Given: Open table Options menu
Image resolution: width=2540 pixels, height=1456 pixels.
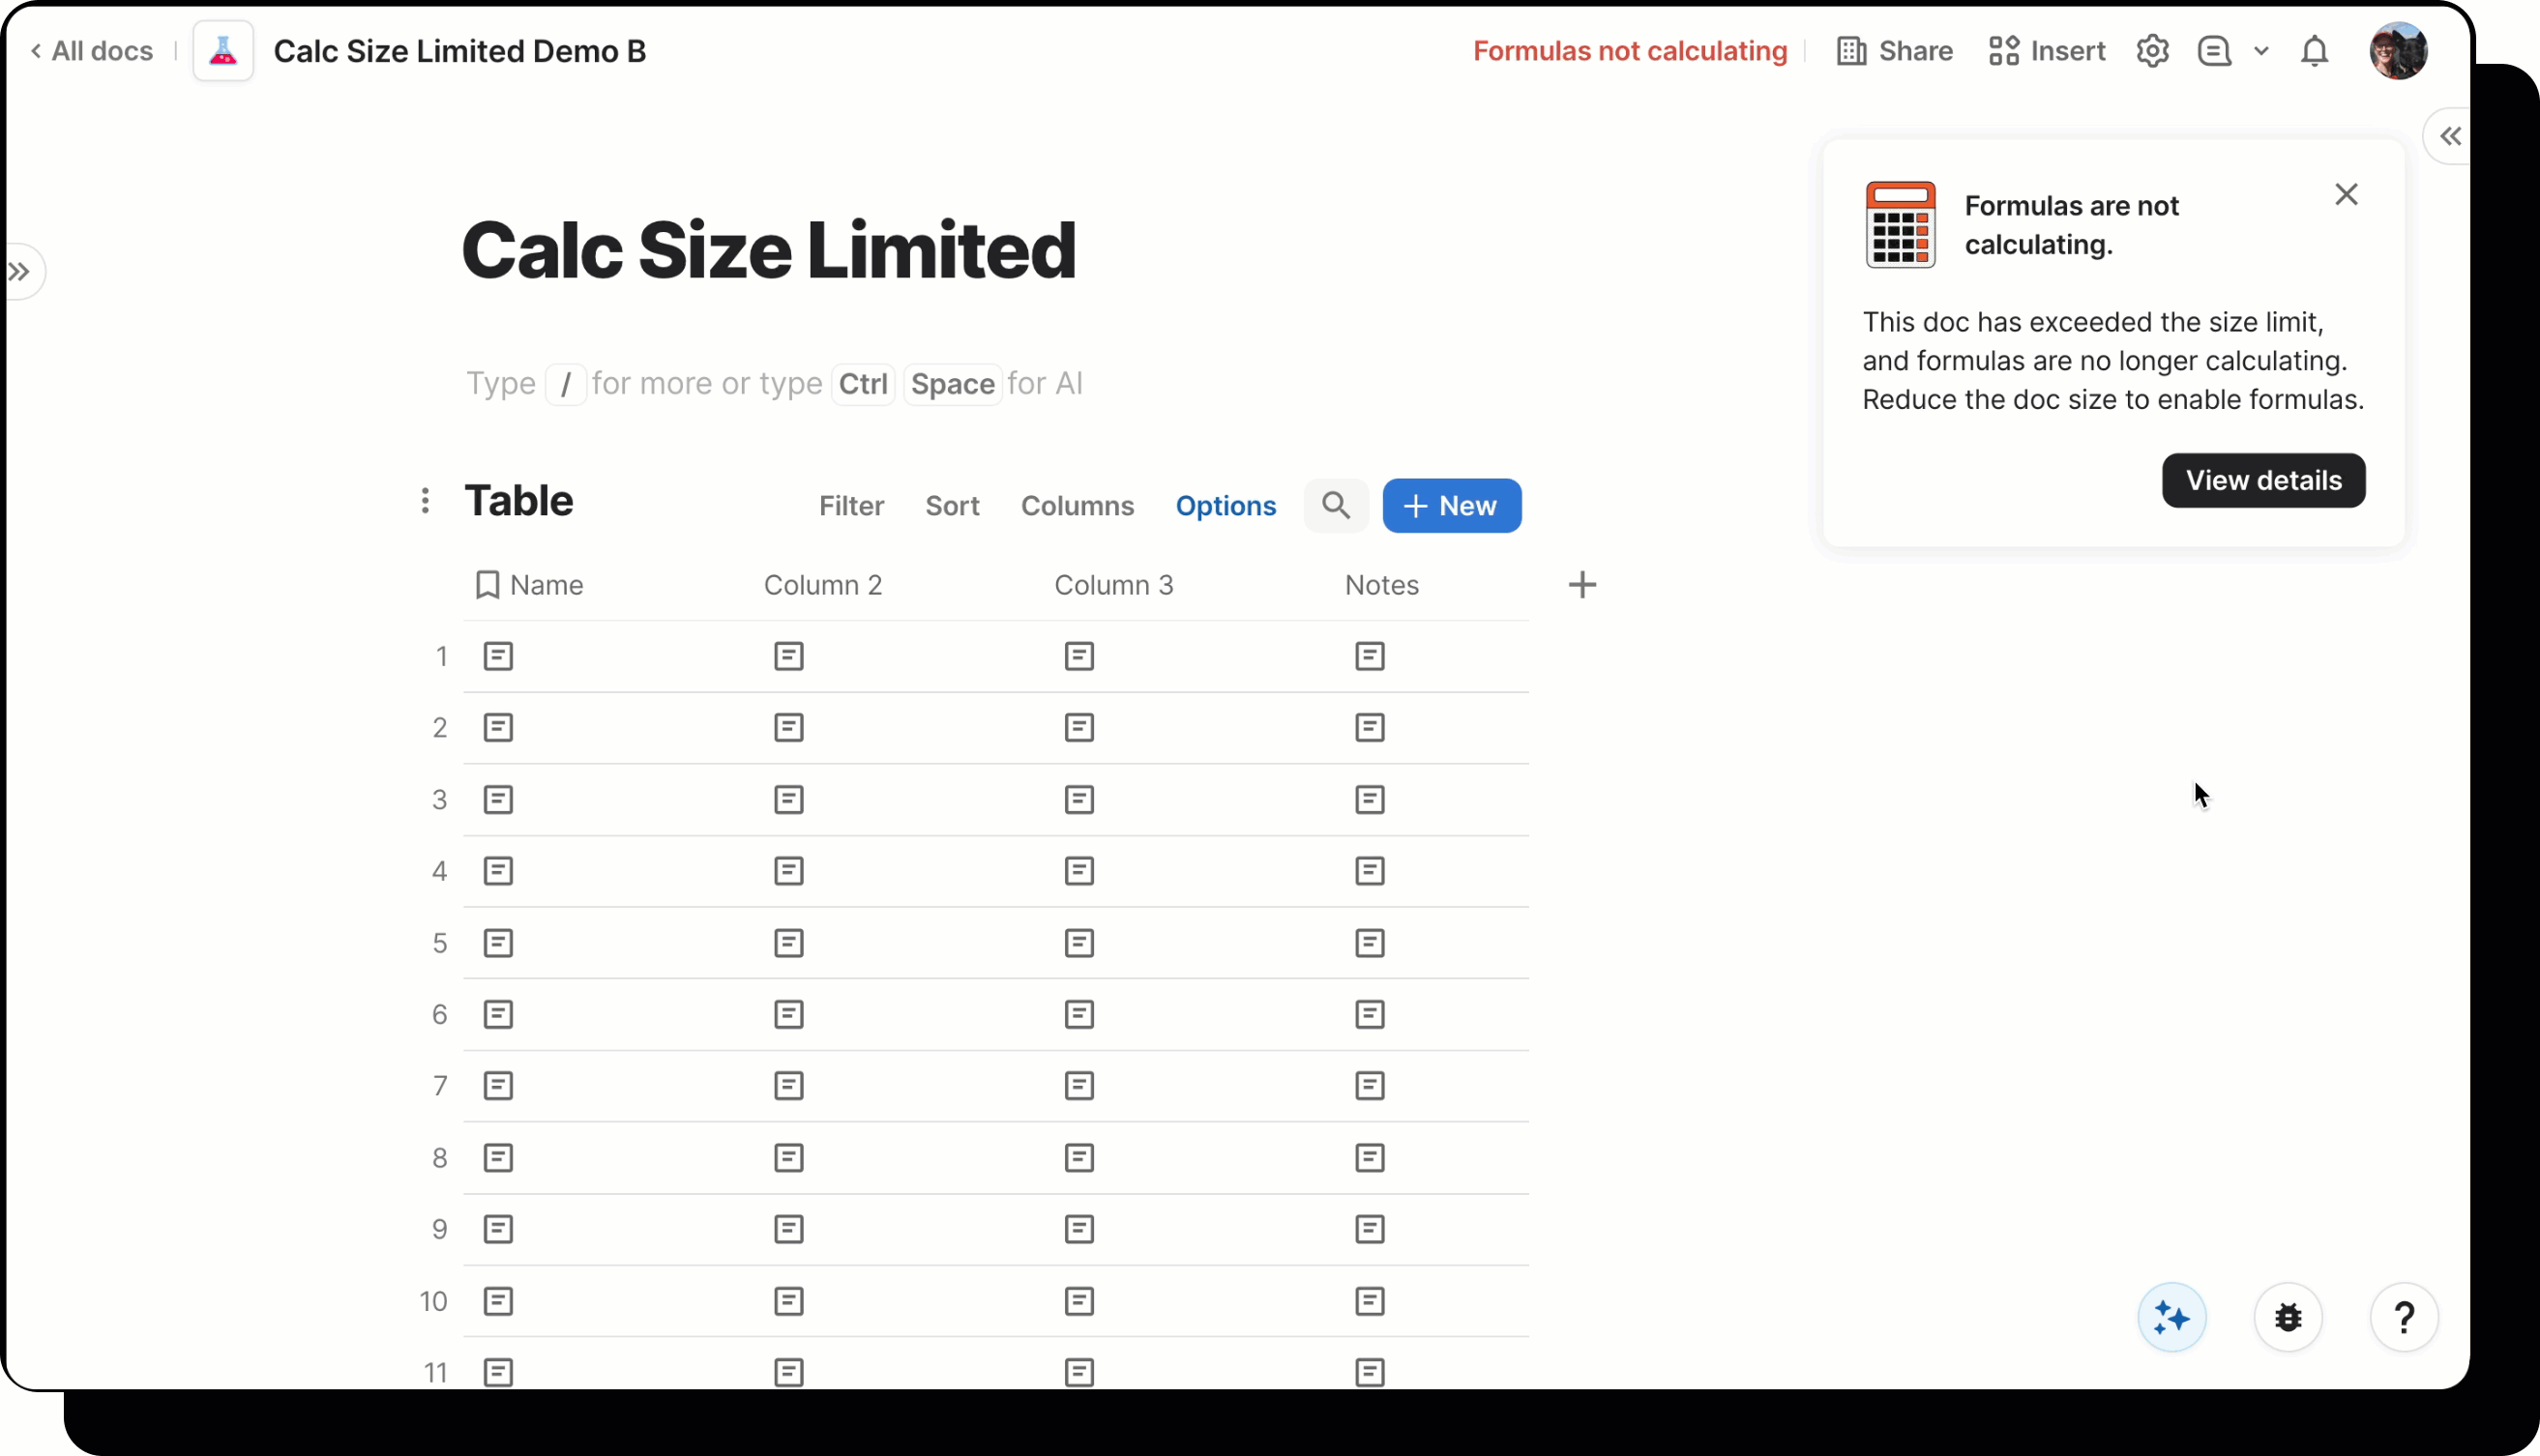Looking at the screenshot, I should coord(1225,506).
